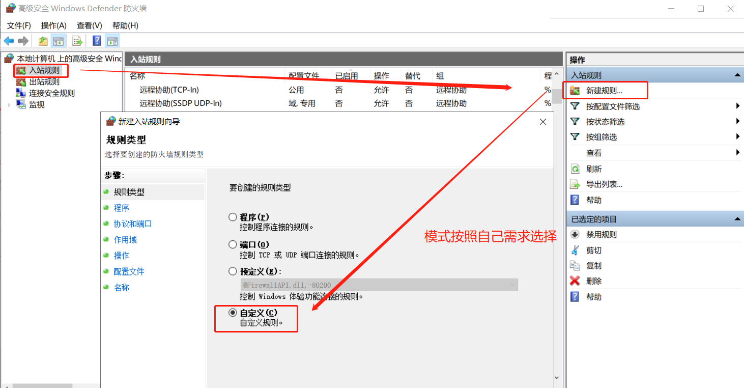The image size is (744, 388).
Task: Open the 操作 menu in the menu bar
Action: 52,25
